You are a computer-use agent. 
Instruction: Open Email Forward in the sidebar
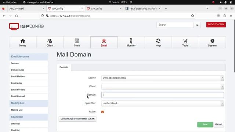tap(29, 90)
